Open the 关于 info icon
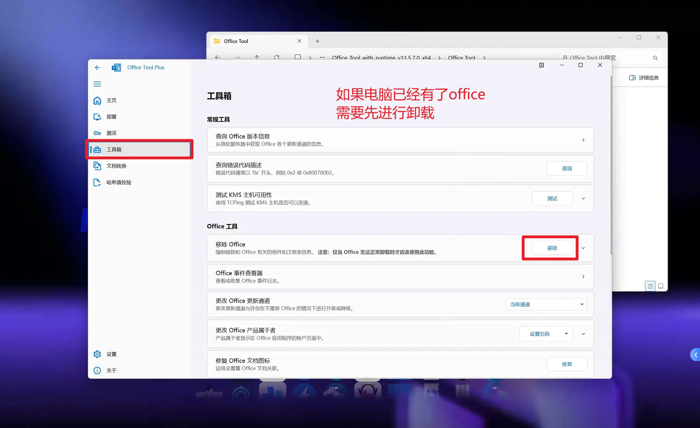700x428 pixels. 97,370
